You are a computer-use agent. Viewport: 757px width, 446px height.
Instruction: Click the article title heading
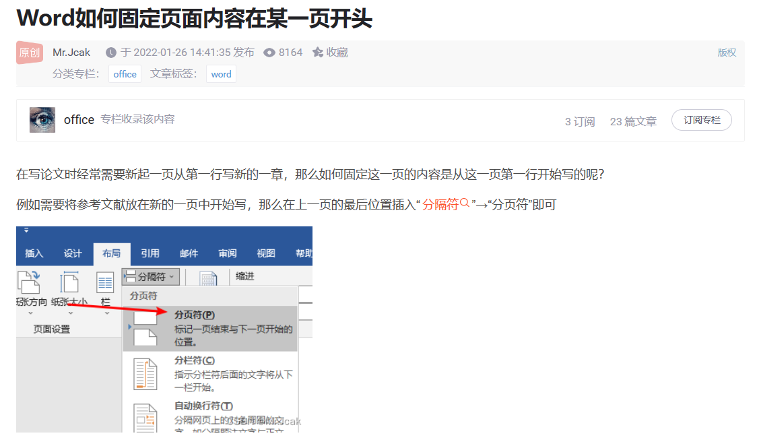(x=194, y=18)
